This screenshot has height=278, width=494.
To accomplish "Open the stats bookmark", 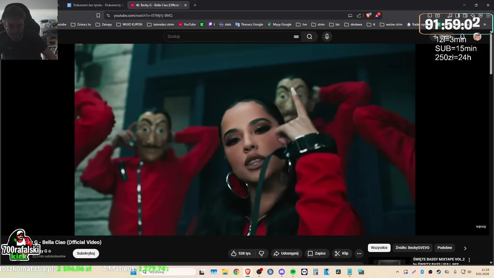I will click(225, 24).
